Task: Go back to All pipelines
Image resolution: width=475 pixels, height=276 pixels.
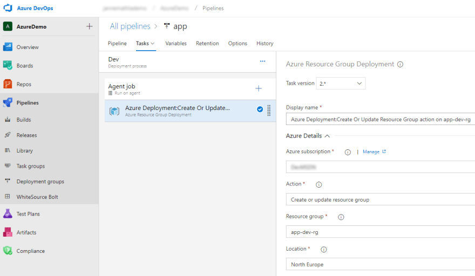Action: click(x=130, y=26)
